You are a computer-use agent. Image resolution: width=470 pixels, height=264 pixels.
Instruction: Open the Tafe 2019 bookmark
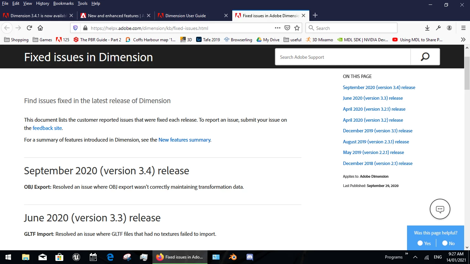pyautogui.click(x=208, y=40)
